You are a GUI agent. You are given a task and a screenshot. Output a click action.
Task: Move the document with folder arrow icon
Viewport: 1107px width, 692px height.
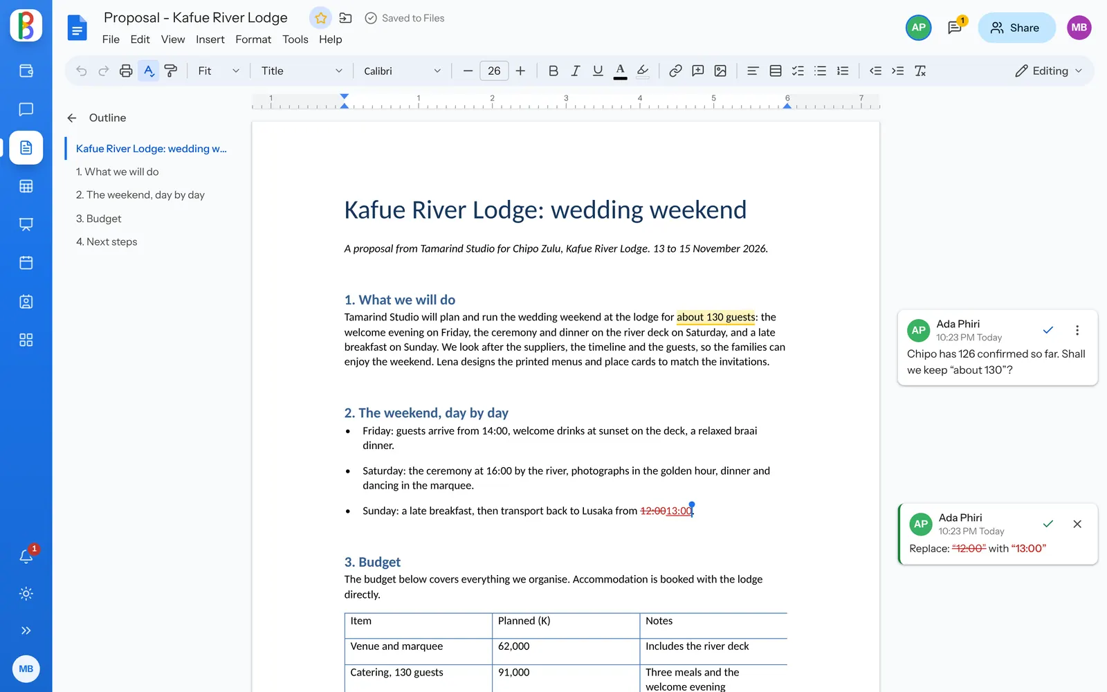click(345, 18)
